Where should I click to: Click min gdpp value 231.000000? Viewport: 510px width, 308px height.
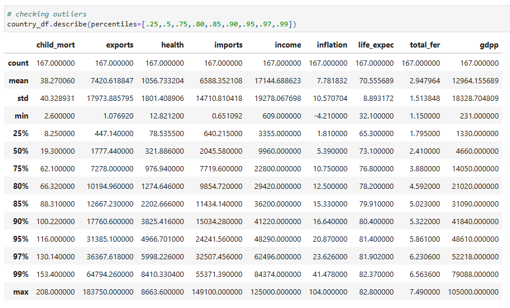tap(479, 116)
